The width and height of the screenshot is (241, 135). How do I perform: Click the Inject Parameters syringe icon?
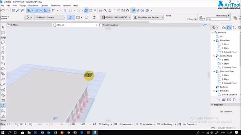[22, 10]
